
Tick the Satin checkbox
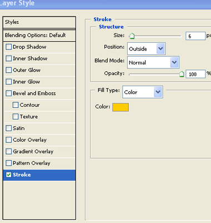click(x=8, y=128)
